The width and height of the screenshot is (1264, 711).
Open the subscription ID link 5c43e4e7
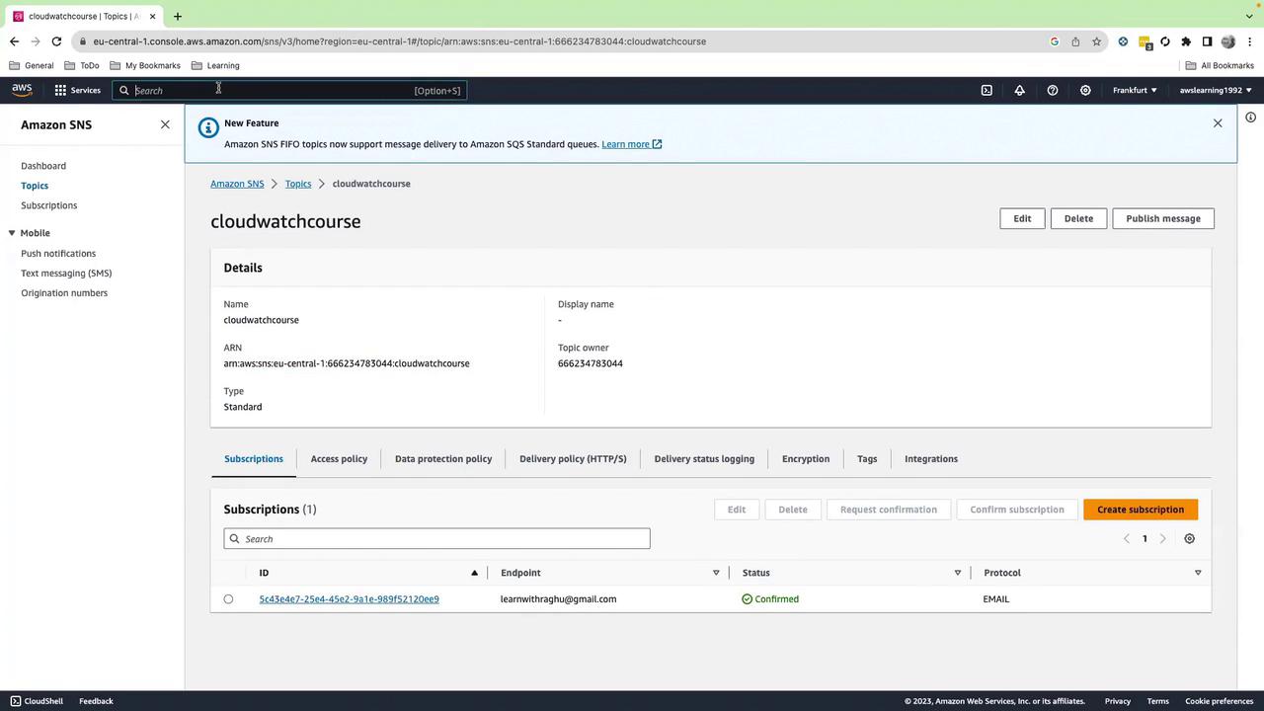tap(350, 599)
